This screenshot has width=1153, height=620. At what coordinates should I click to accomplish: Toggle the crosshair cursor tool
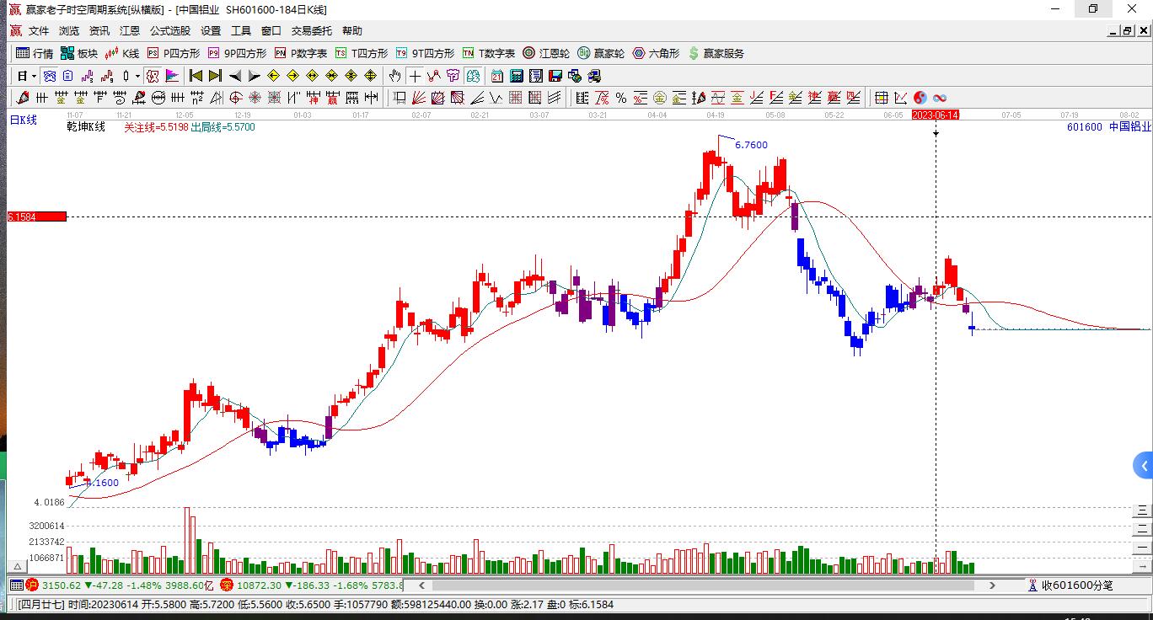(x=415, y=76)
